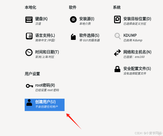Click the padlock icon for 安全配置文件
This screenshot has height=136, width=163.
[117, 69]
